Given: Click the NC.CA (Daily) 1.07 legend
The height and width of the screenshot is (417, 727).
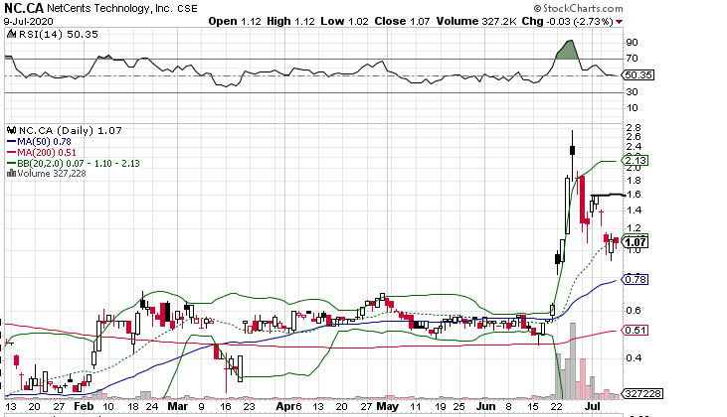Looking at the screenshot, I should (x=70, y=131).
